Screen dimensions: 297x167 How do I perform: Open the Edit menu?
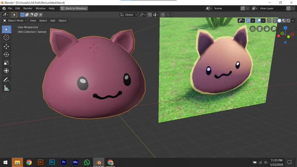click(17, 8)
